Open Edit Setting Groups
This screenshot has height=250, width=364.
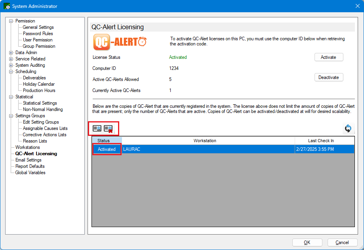pyautogui.click(x=41, y=122)
